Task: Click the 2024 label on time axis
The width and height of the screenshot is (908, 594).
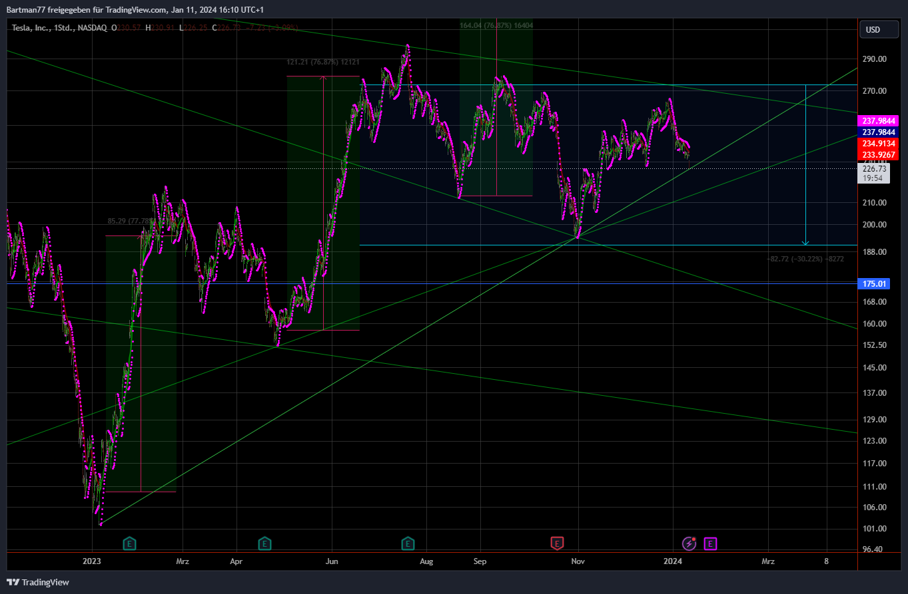Action: [x=673, y=561]
